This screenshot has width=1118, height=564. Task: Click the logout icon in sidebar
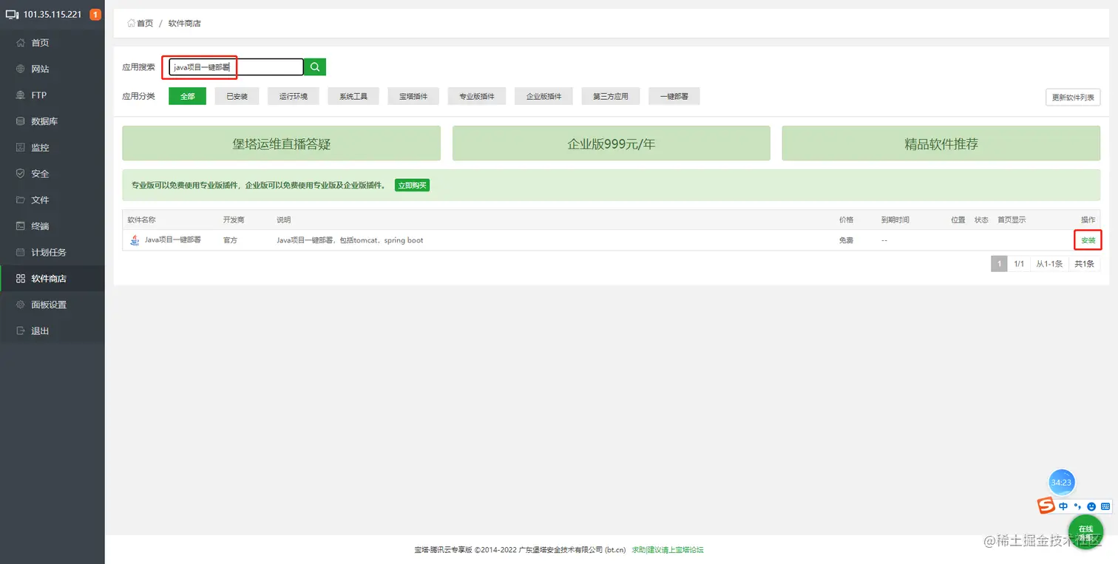pos(21,331)
